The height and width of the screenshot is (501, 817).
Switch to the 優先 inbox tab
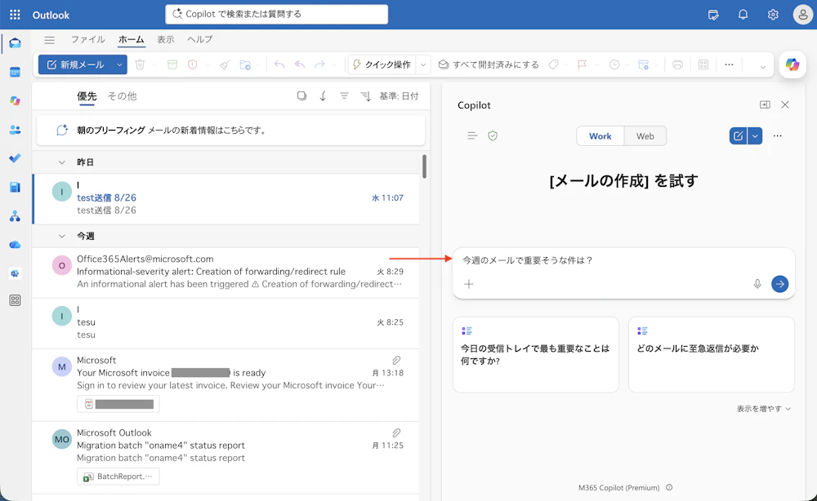point(87,96)
